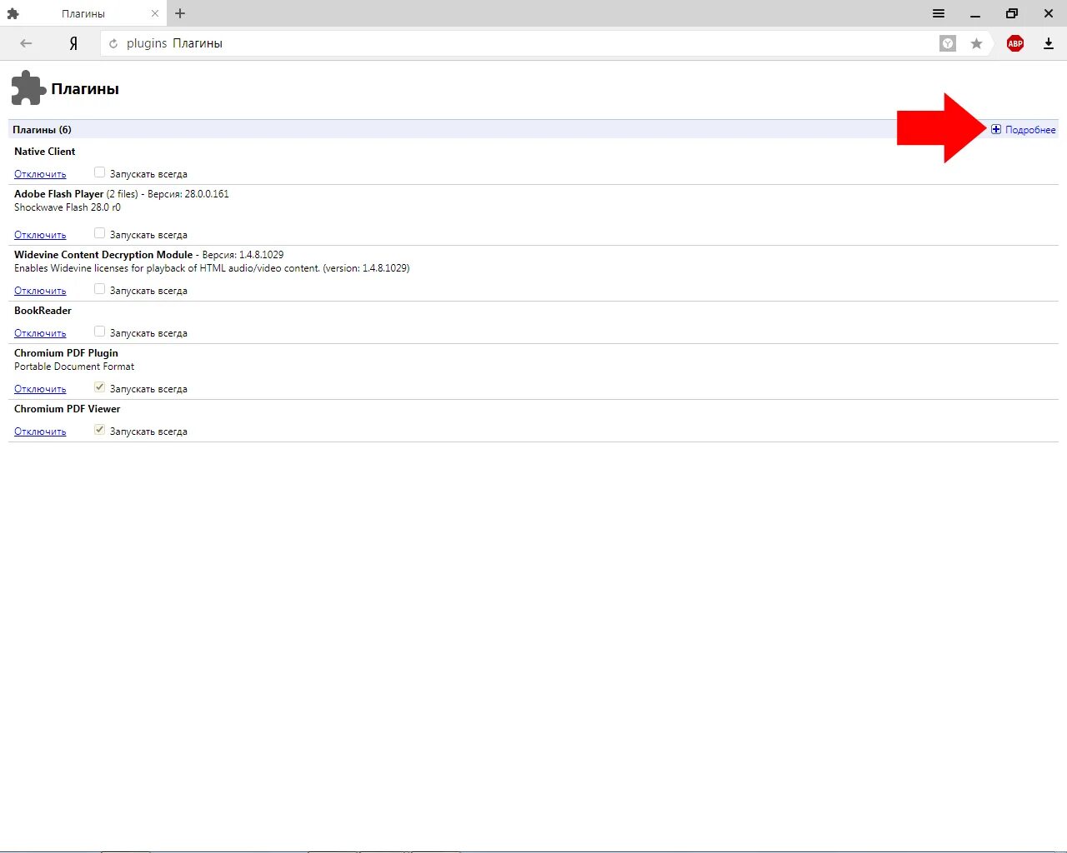
Task: Disable Adobe Flash Player via Отключить link
Action: (40, 235)
